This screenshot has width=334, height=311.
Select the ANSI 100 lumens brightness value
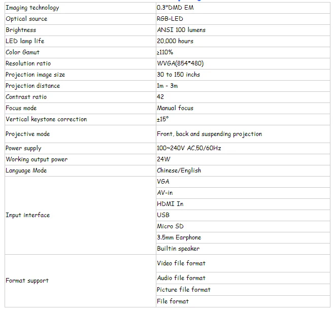click(x=181, y=30)
